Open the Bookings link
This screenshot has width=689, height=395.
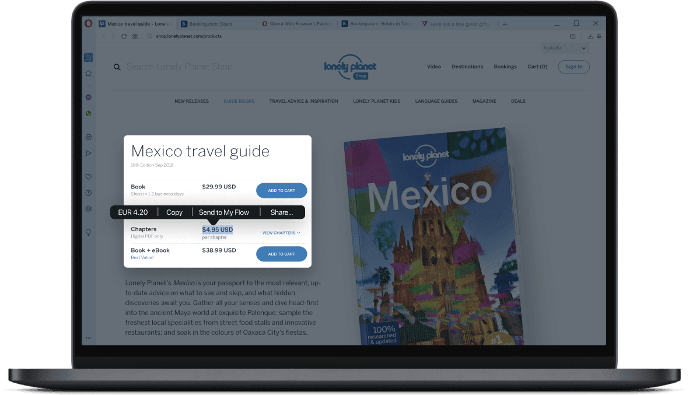point(505,67)
